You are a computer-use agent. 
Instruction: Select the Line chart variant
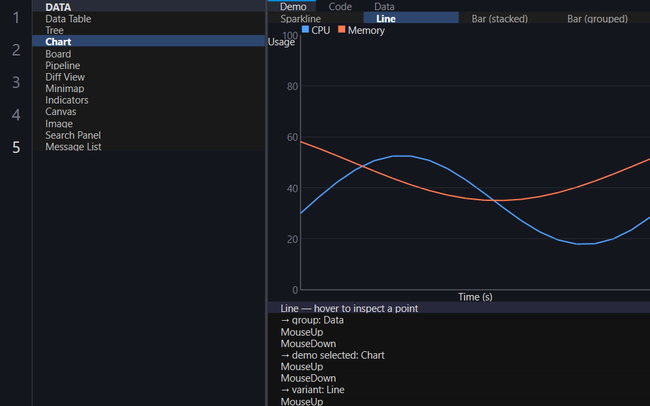point(411,19)
